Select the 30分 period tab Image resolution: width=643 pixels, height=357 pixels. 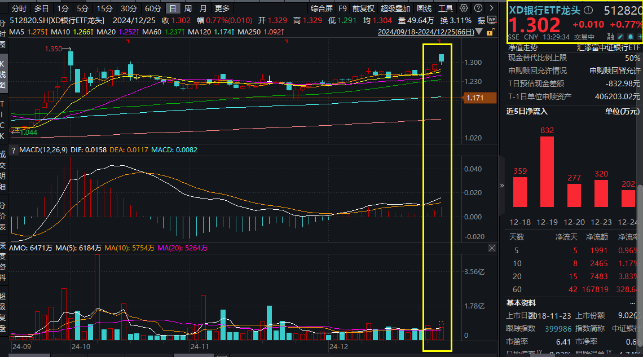[x=129, y=8]
